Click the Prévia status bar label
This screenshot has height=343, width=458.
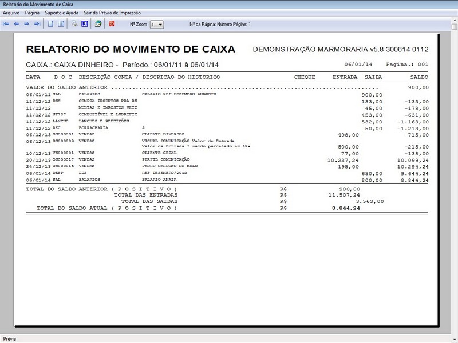(9, 337)
